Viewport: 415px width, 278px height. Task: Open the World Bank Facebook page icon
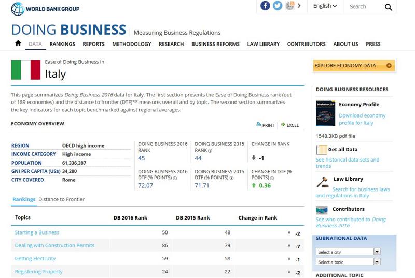265,6
